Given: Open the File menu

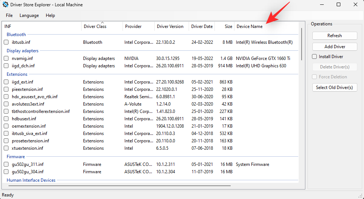Looking at the screenshot, I should point(9,15).
